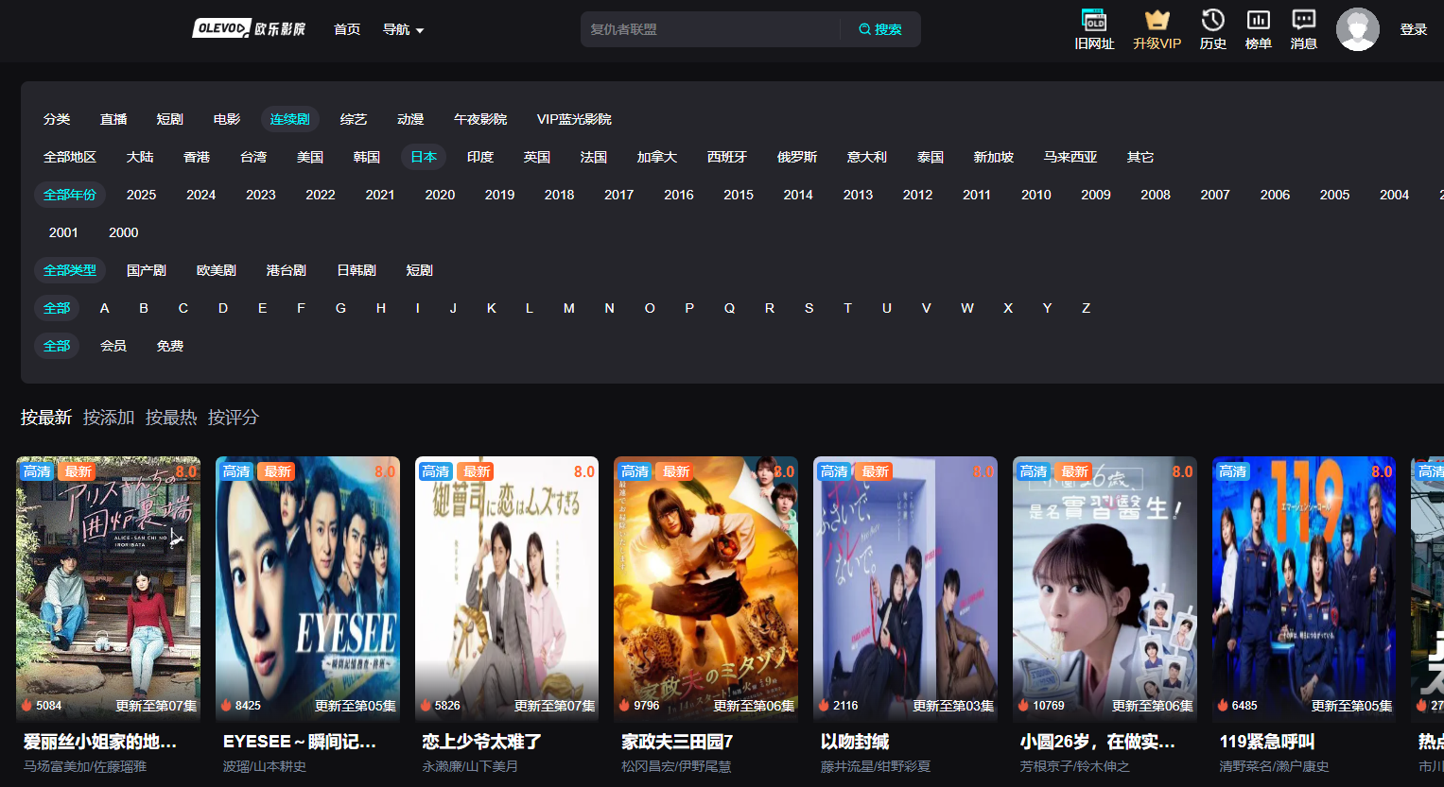Click the title link 以吻封缄
The height and width of the screenshot is (787, 1444).
coord(855,742)
